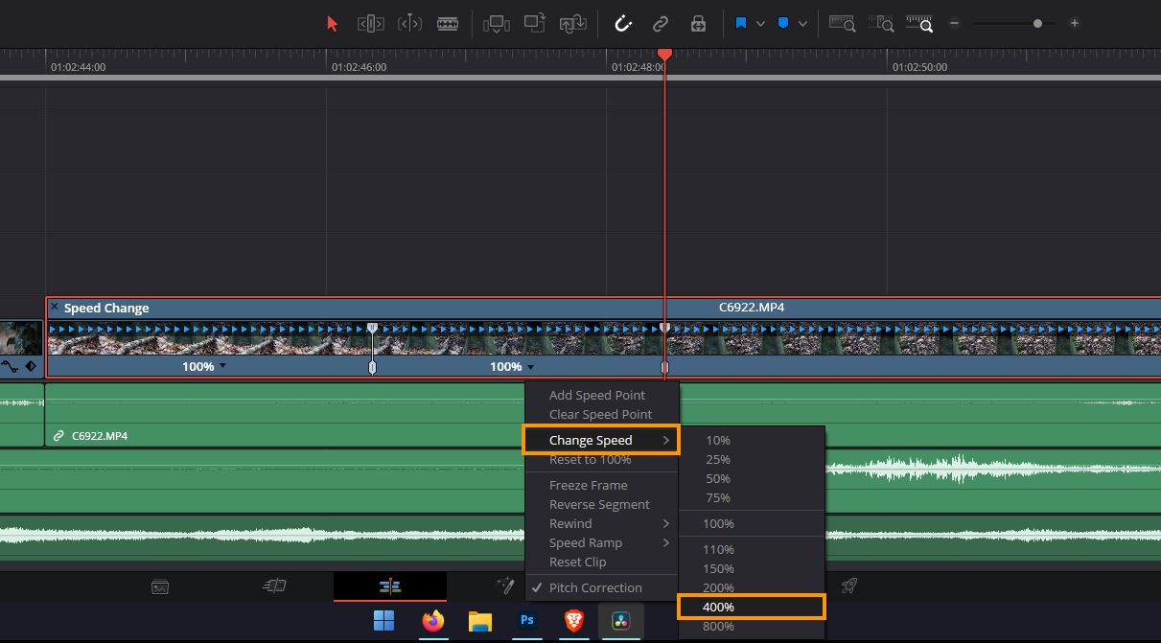This screenshot has height=643, width=1161.
Task: Toggle retime curve icon on video track
Action: pyautogui.click(x=11, y=366)
